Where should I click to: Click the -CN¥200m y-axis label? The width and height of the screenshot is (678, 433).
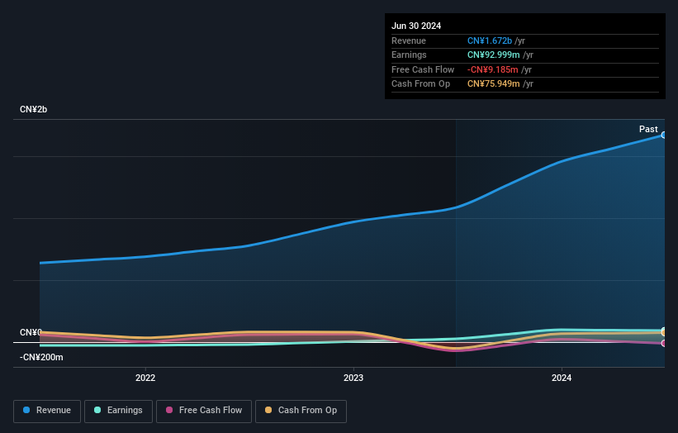point(41,357)
